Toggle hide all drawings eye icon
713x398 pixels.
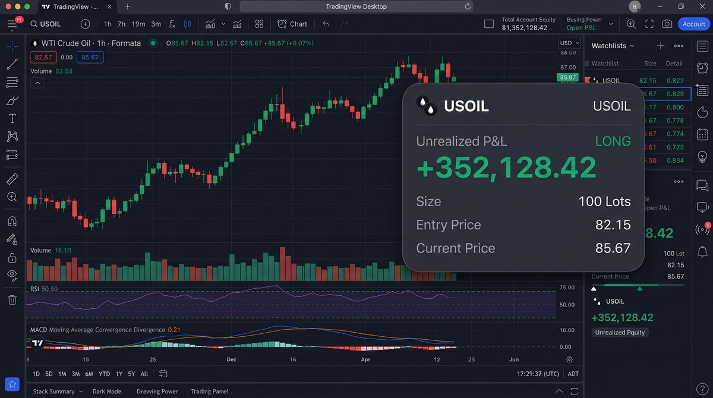pos(12,274)
